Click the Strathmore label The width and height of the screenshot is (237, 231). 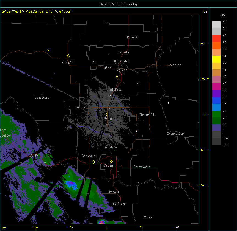click(x=142, y=167)
